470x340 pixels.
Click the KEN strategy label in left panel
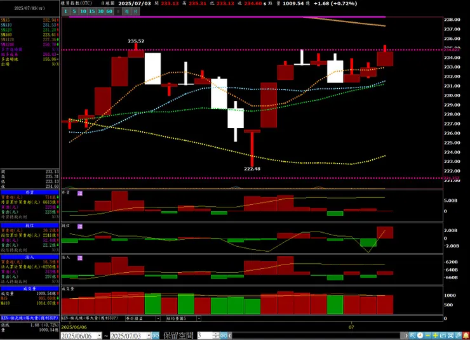coord(30,318)
